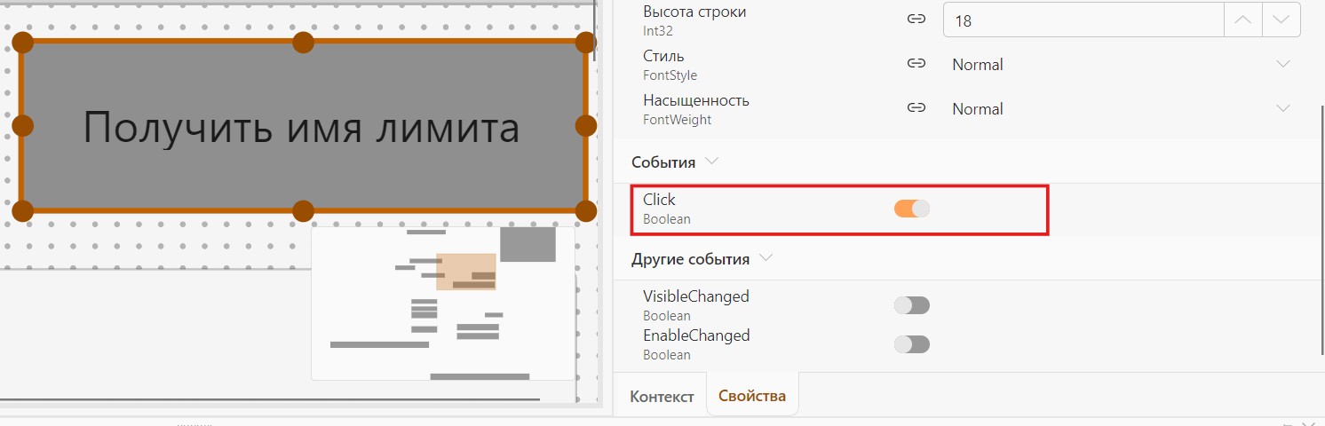Screen dimensions: 1325x426
Task: Increase Высота строки with up arrow
Action: point(1243,20)
